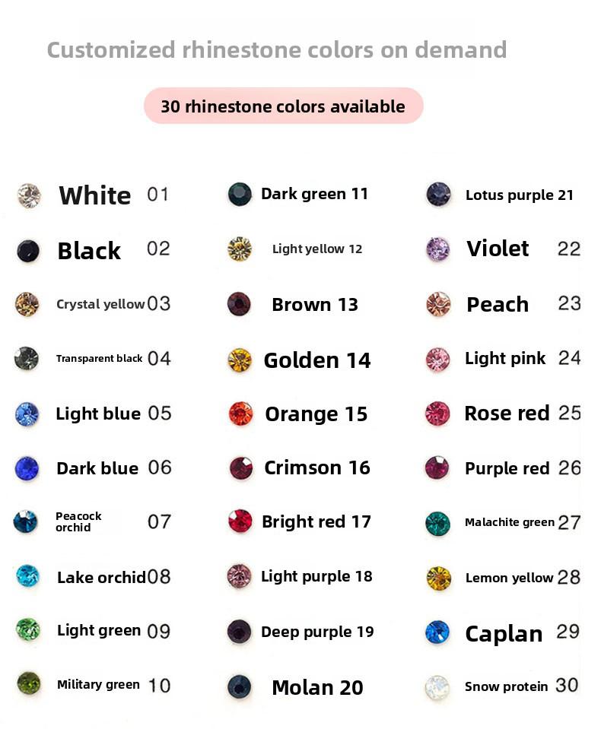
Task: Select the Light green 09 rhinestone
Action: pos(28,629)
